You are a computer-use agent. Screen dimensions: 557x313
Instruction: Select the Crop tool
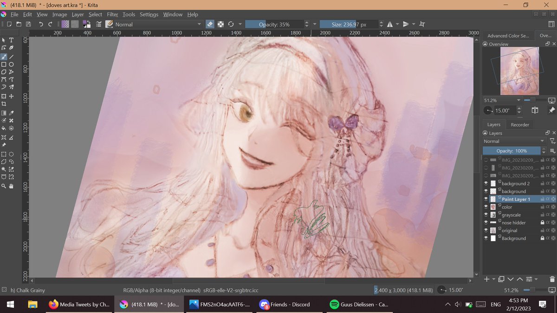(4, 104)
